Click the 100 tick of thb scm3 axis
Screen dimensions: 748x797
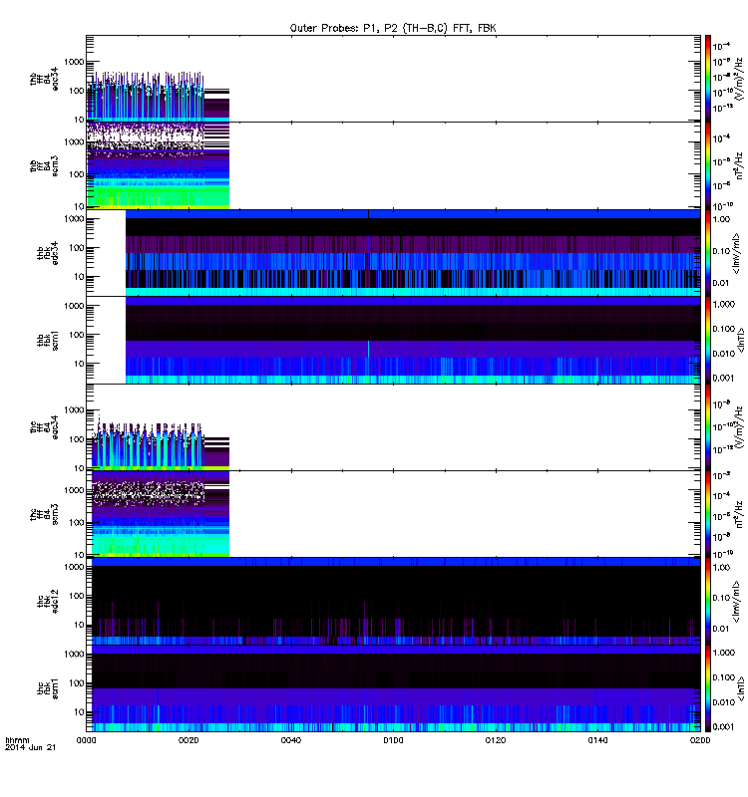pos(77,173)
